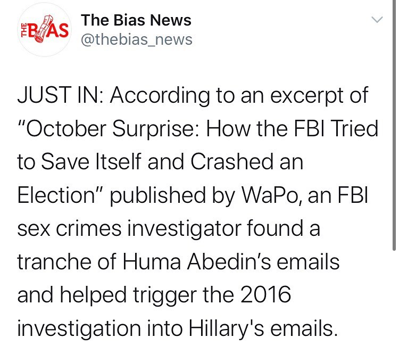The image size is (399, 362).
Task: Click "Huma Abedin's emails" phrase
Action: [231, 262]
